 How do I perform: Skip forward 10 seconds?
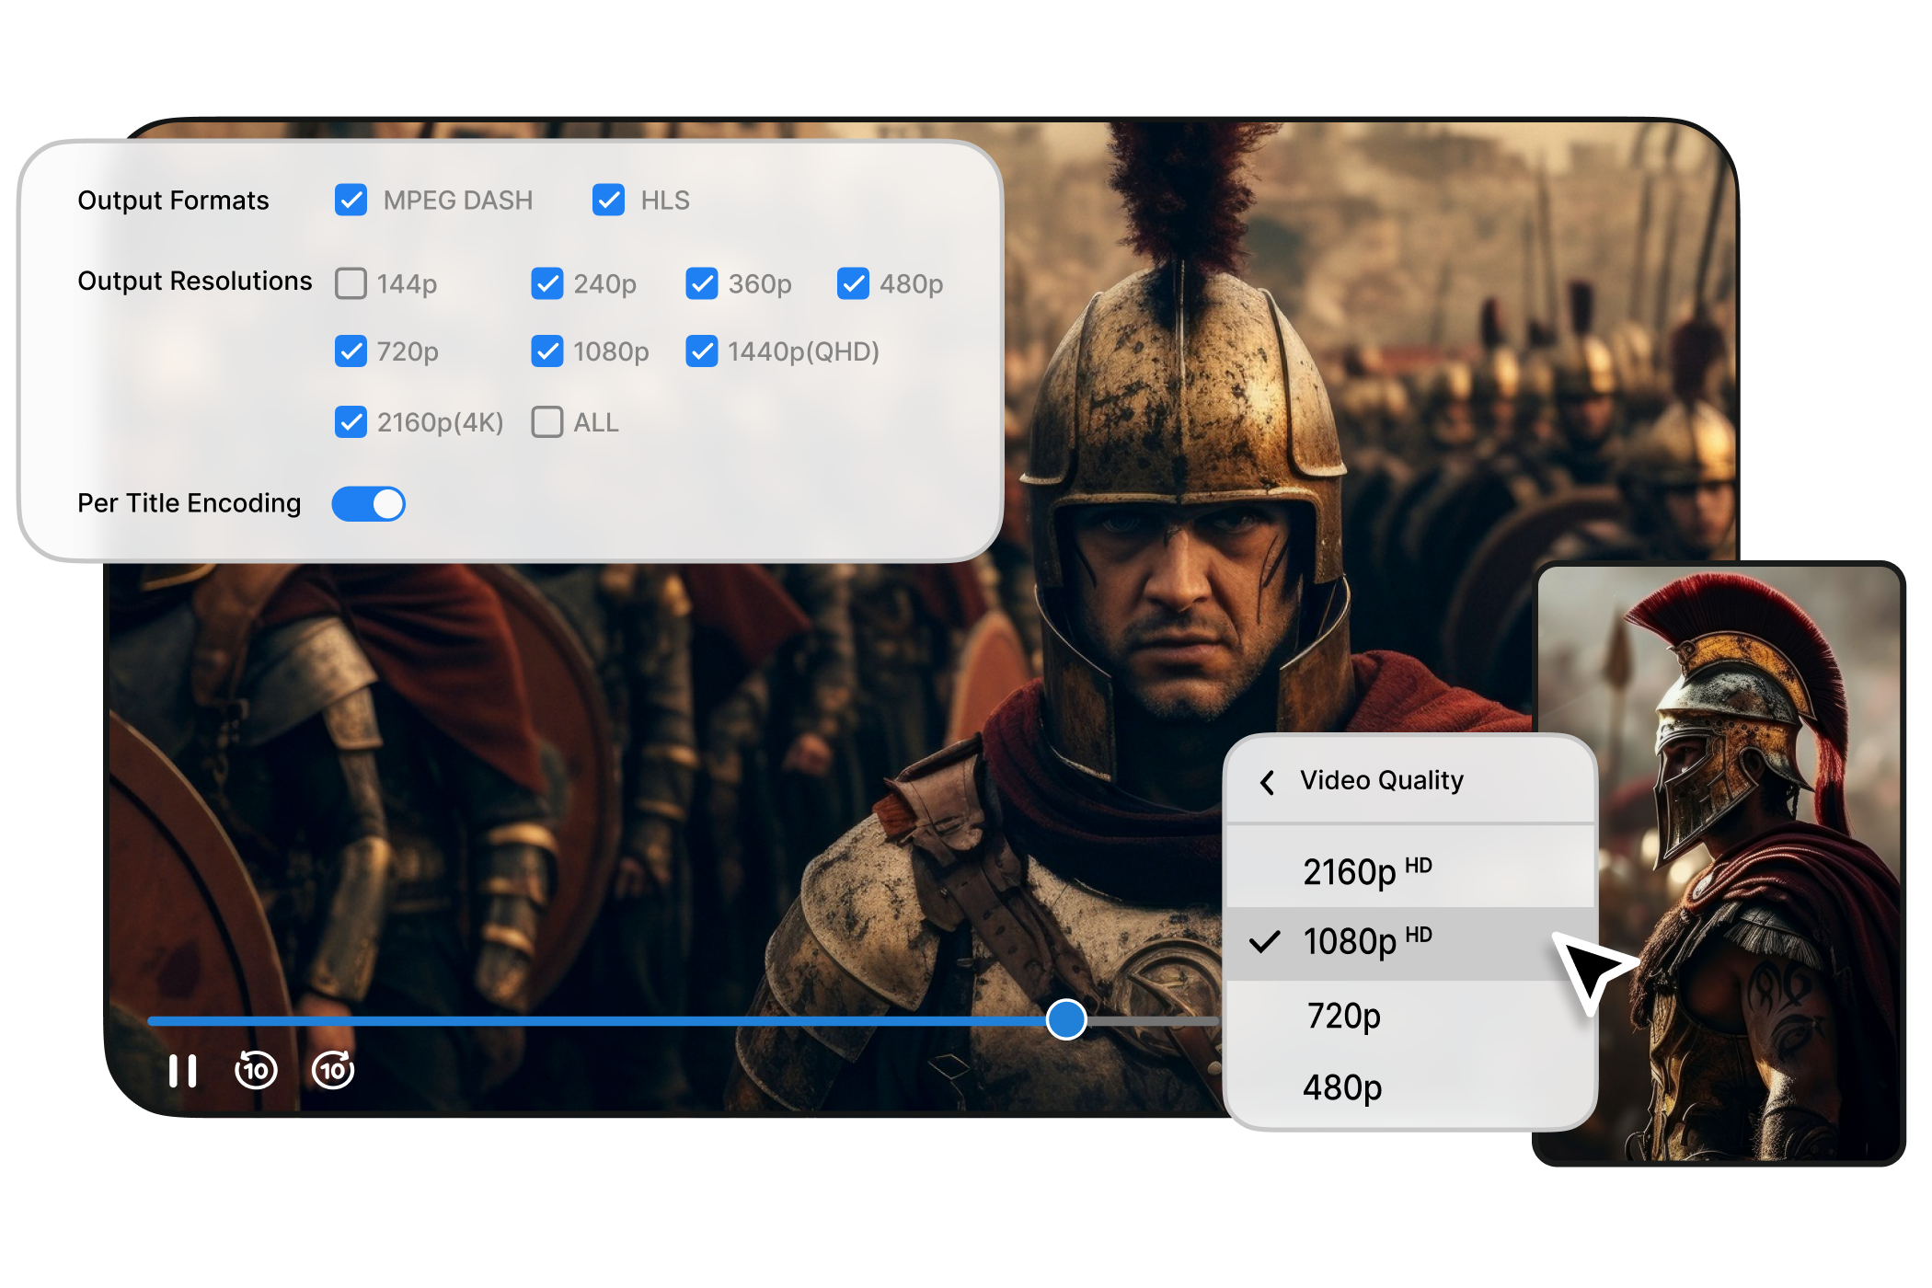pyautogui.click(x=332, y=1070)
